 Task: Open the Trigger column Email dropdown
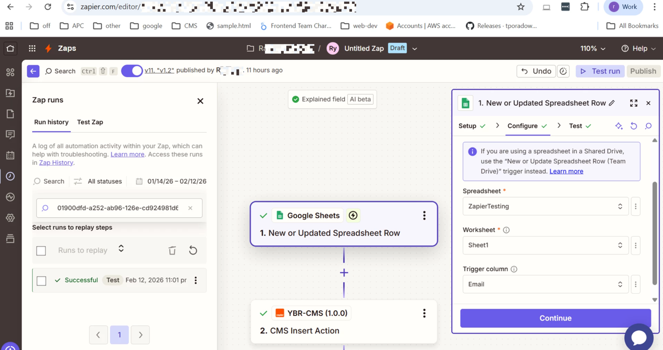coord(545,284)
